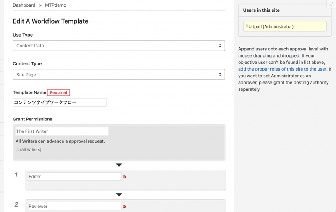Select the bitpart(Administrator) user entry
The image size is (336, 212).
[285, 26]
